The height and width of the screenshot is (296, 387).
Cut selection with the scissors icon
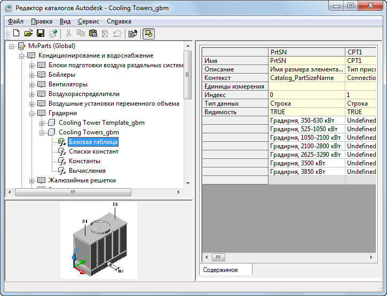click(x=69, y=33)
